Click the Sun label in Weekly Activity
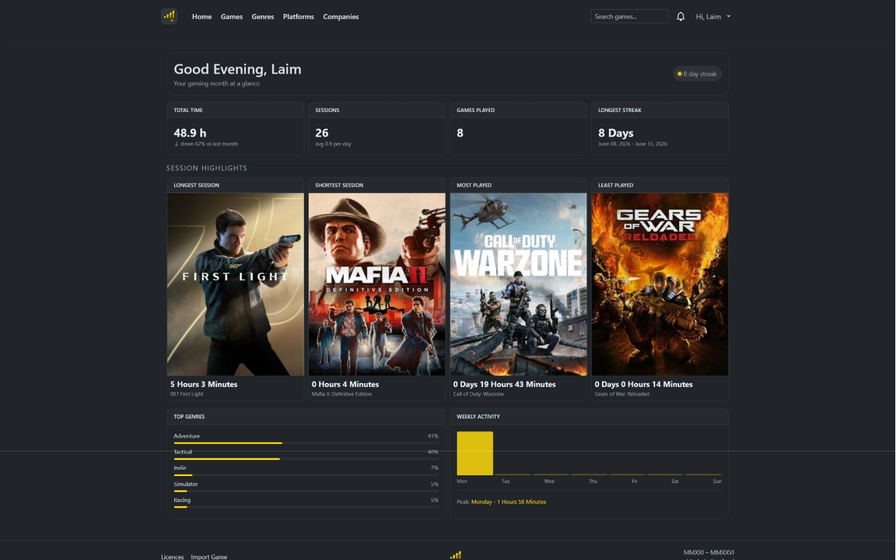Screen dimensions: 896x560 click(717, 482)
